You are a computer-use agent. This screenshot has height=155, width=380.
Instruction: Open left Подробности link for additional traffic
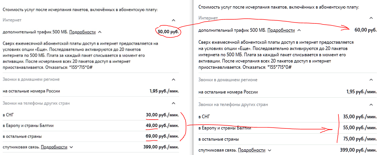point(82,32)
